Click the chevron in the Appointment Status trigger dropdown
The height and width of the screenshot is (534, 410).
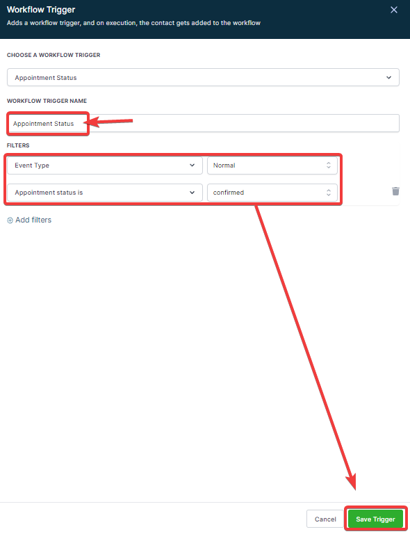click(x=388, y=78)
